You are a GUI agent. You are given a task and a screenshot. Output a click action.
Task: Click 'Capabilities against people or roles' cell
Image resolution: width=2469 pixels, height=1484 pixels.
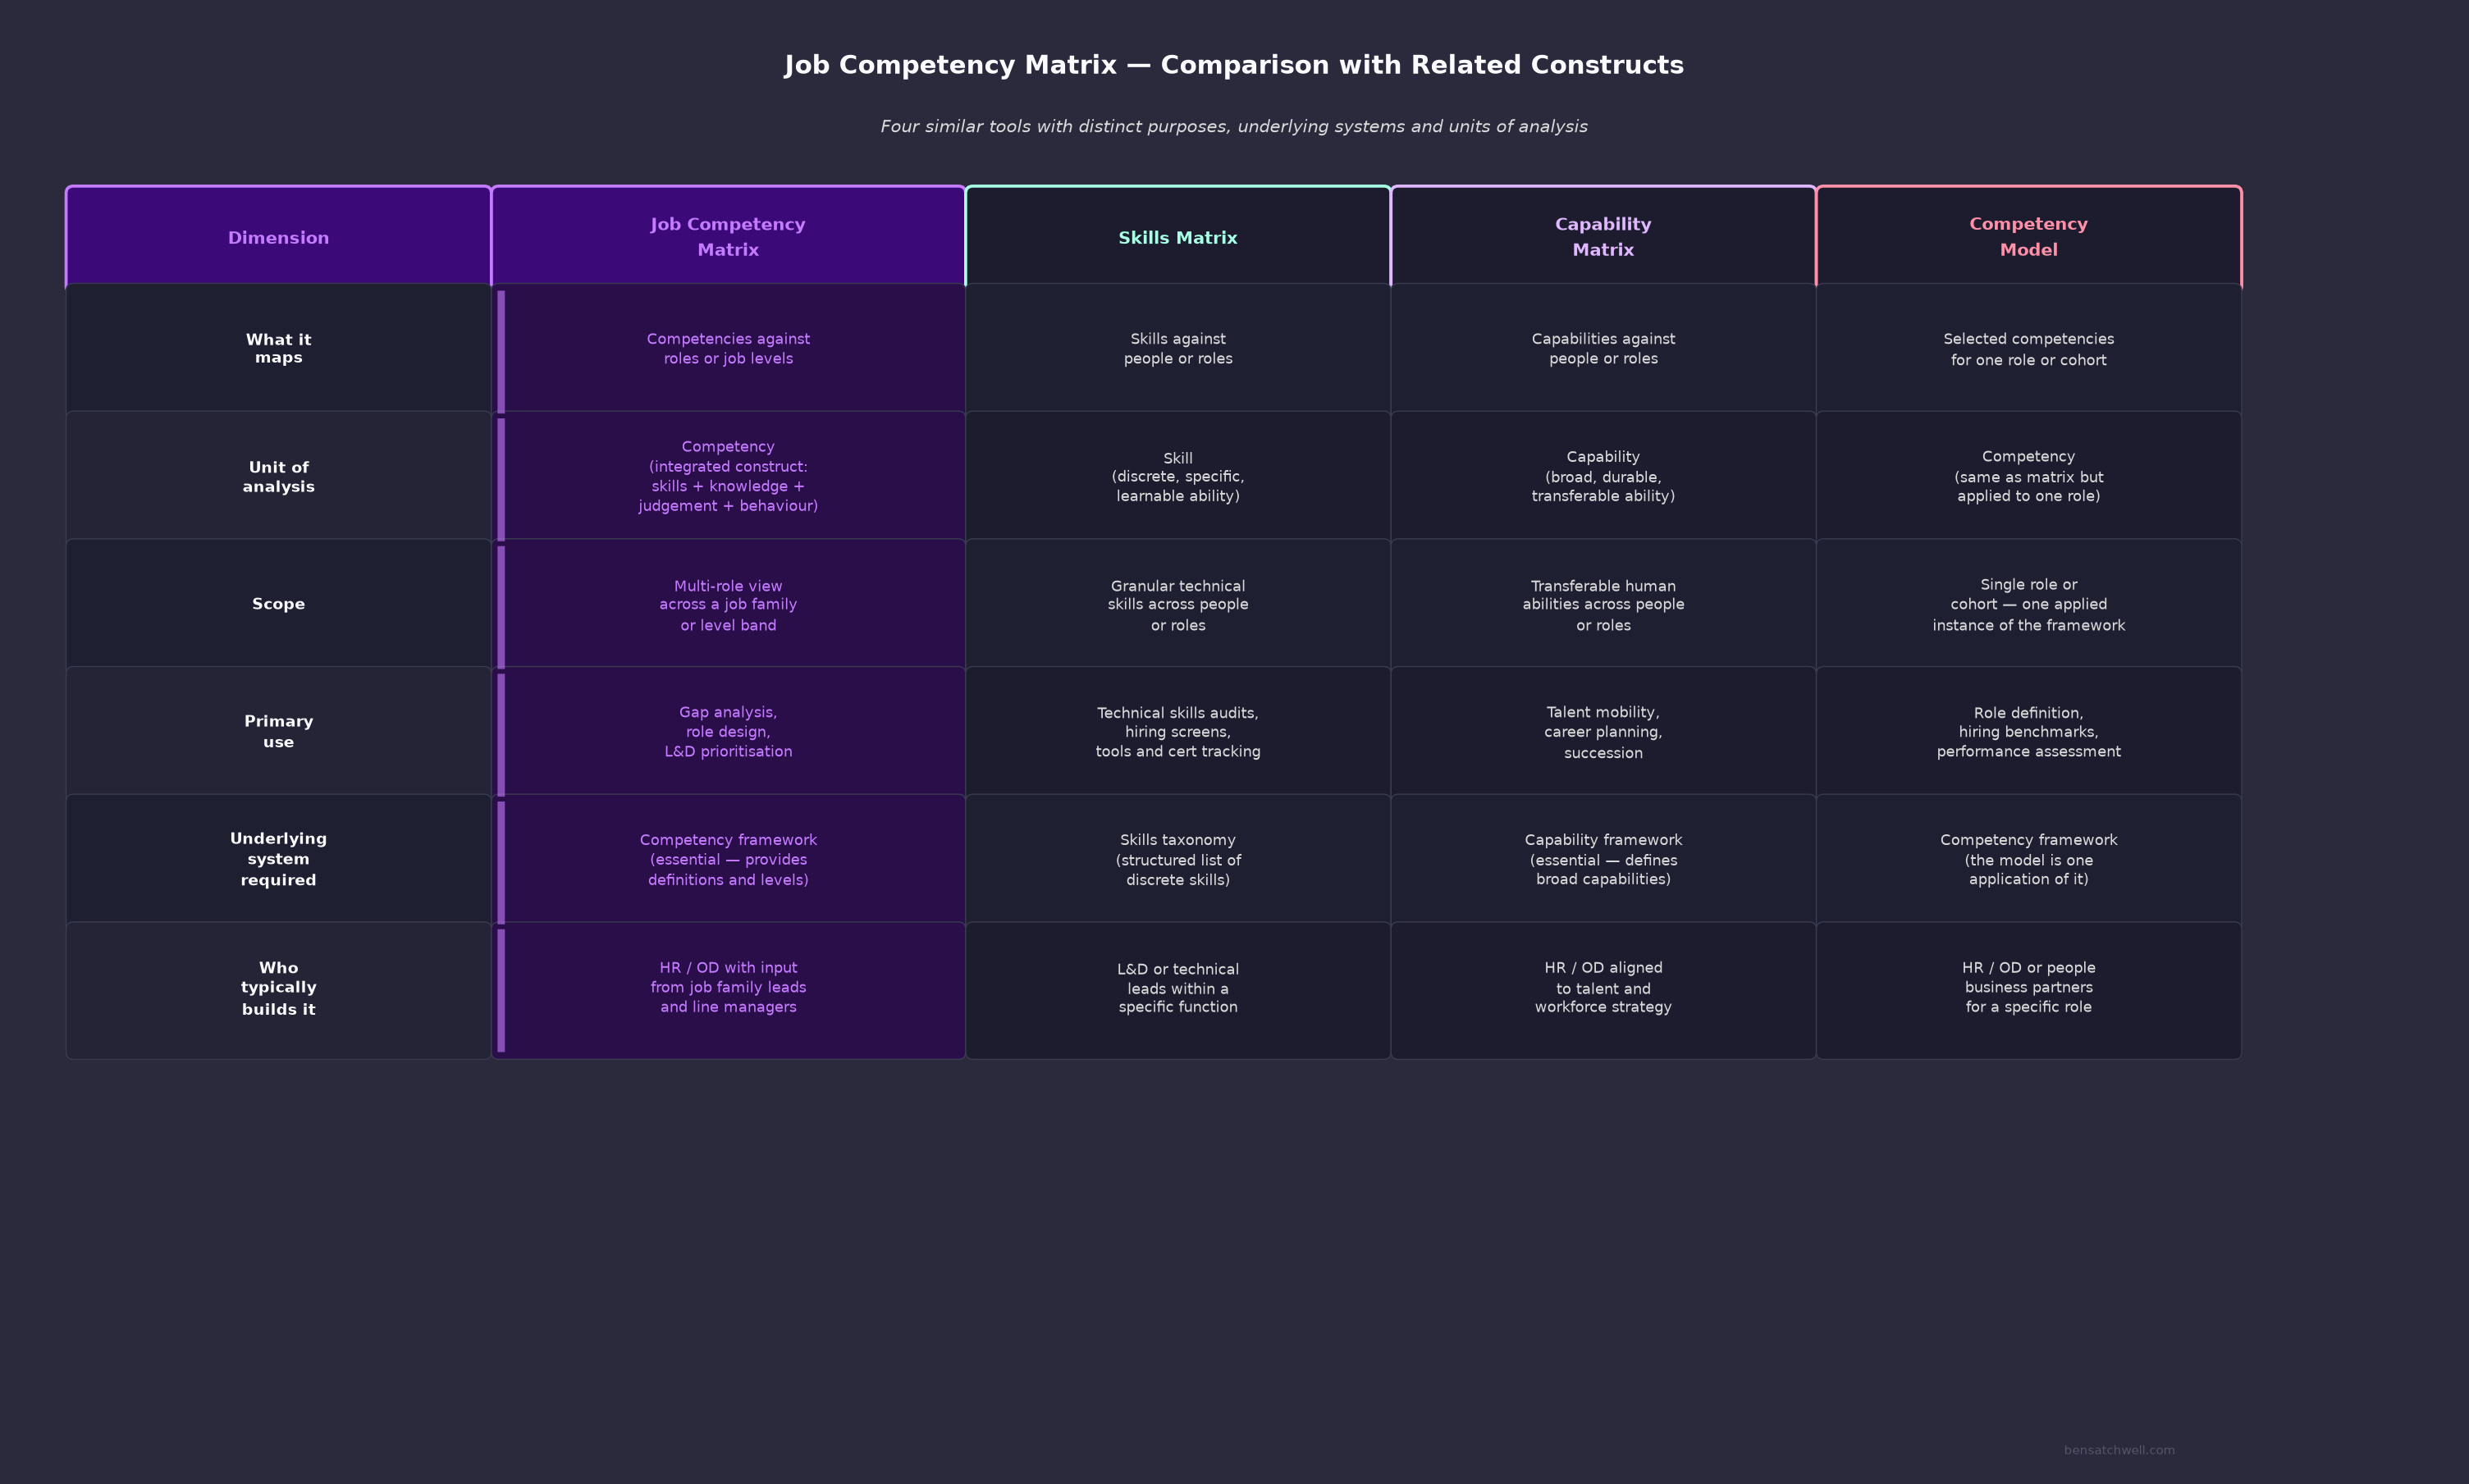pos(1603,349)
